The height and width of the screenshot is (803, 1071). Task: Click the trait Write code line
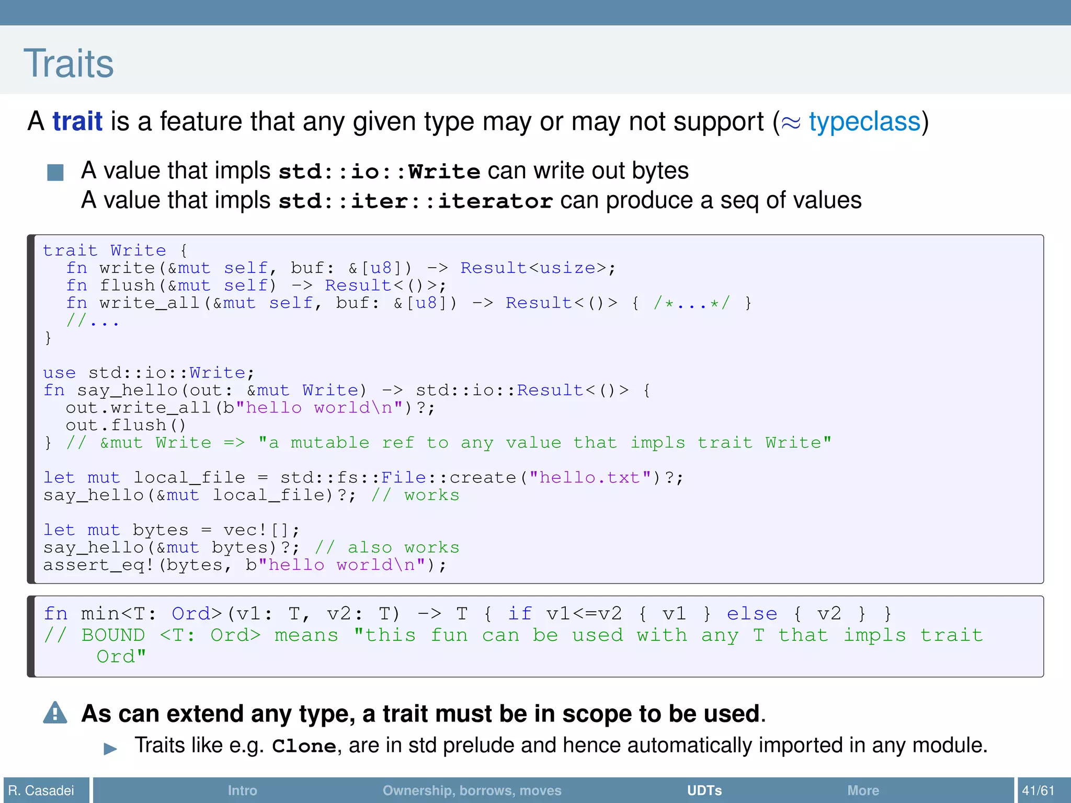tap(115, 250)
